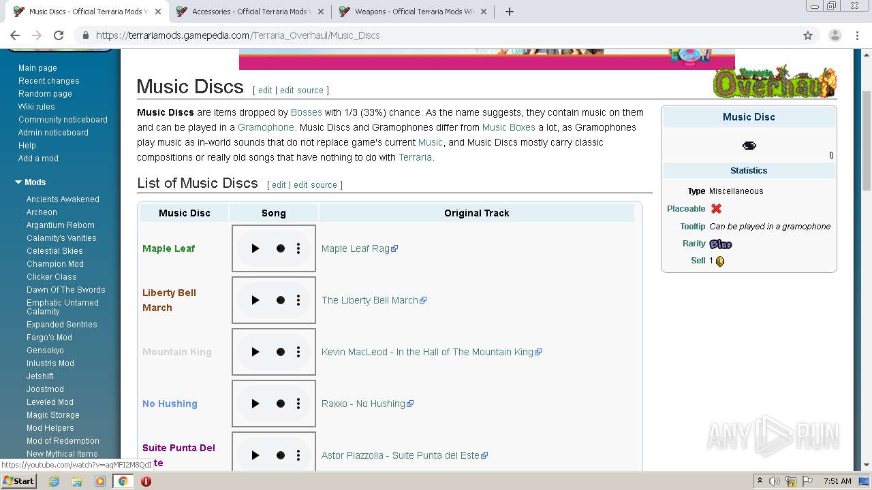Edit source of List of Music Discs section

[x=315, y=184]
